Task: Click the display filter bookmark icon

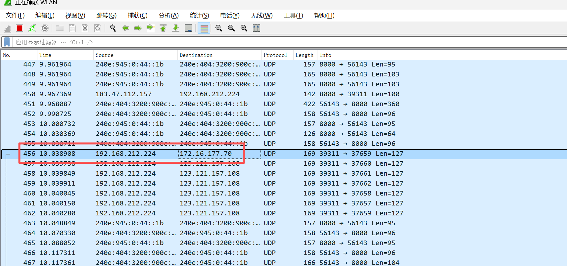Action: click(x=7, y=42)
